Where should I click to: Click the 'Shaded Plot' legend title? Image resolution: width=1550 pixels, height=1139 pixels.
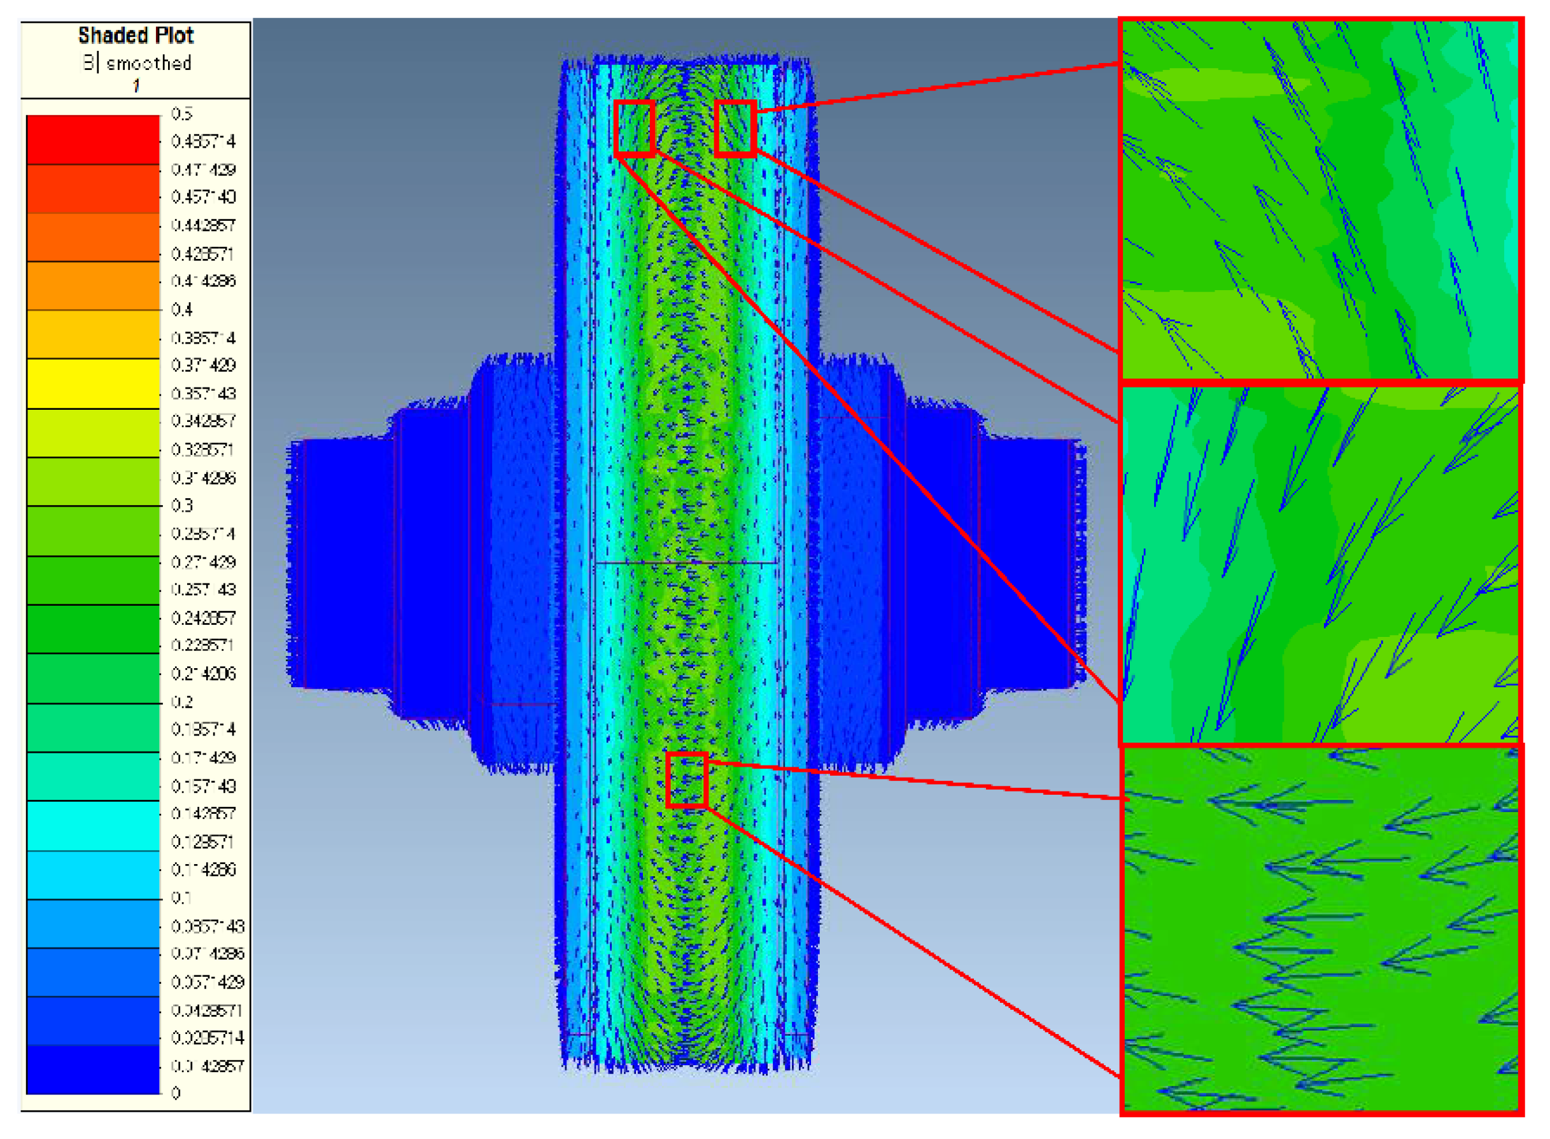point(136,35)
